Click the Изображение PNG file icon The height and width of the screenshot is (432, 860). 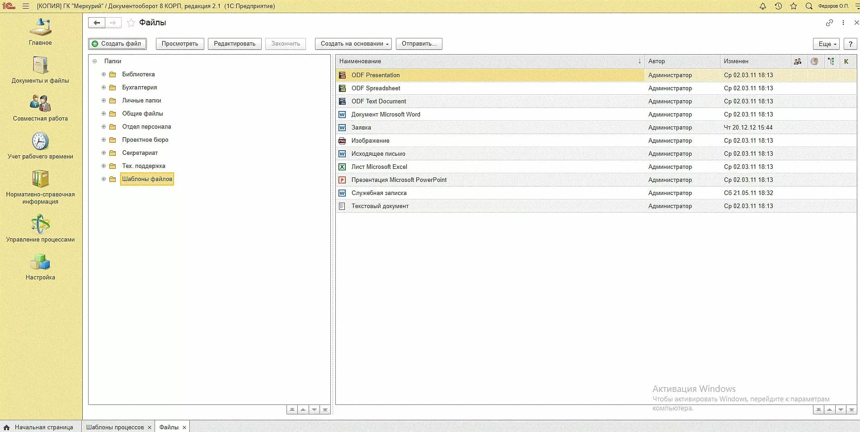tap(342, 141)
